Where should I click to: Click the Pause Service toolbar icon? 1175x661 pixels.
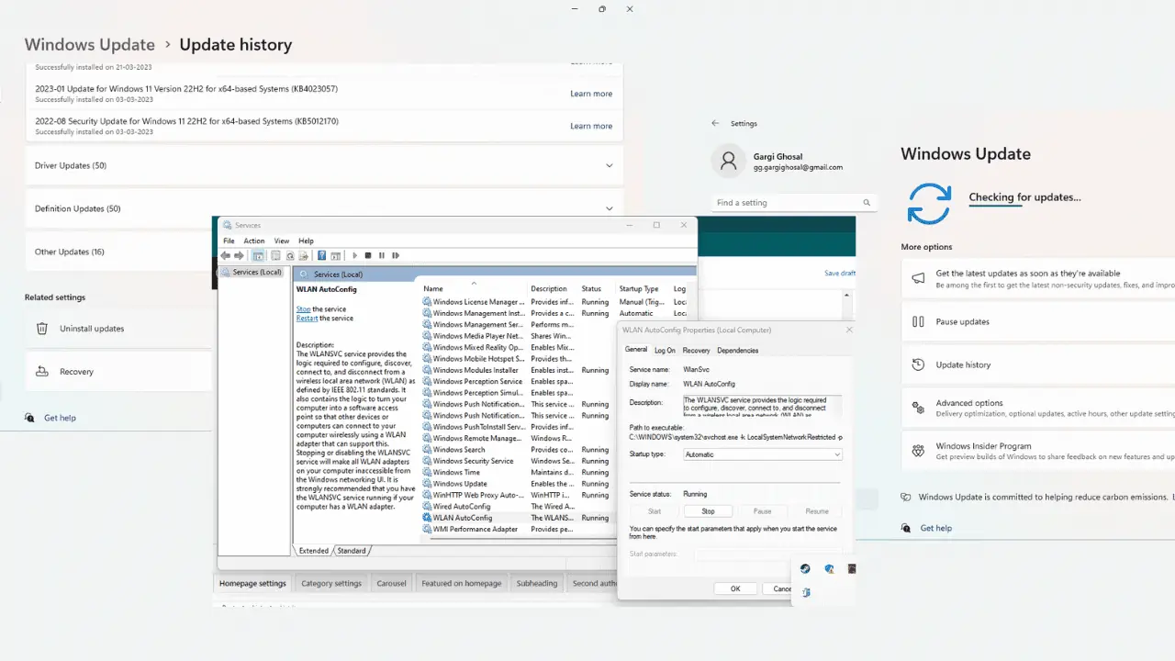(382, 255)
